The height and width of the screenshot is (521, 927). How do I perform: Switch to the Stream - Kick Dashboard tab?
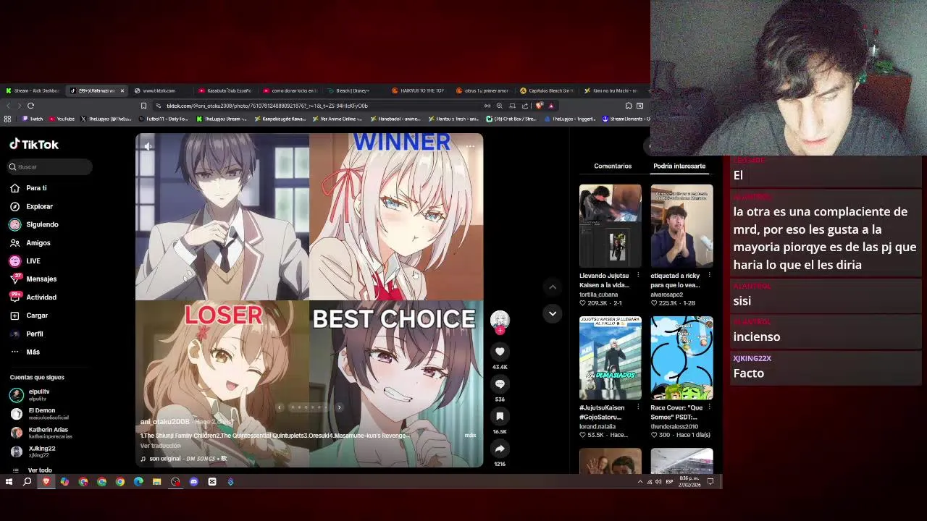(33, 90)
